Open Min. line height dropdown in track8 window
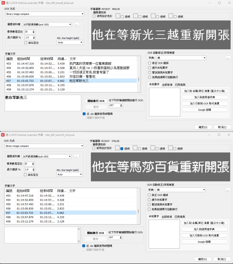The width and height of the screenshot is (233, 264). click(70, 42)
